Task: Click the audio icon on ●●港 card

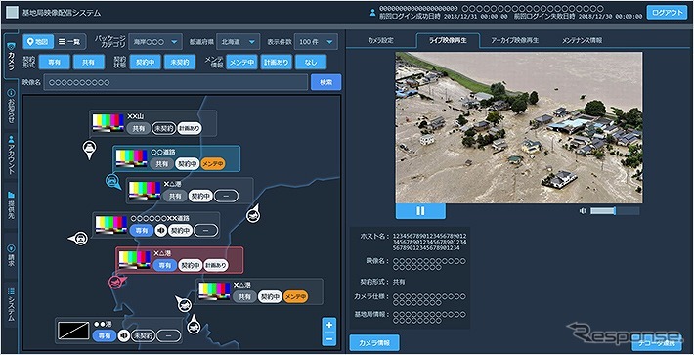Action: point(124,335)
